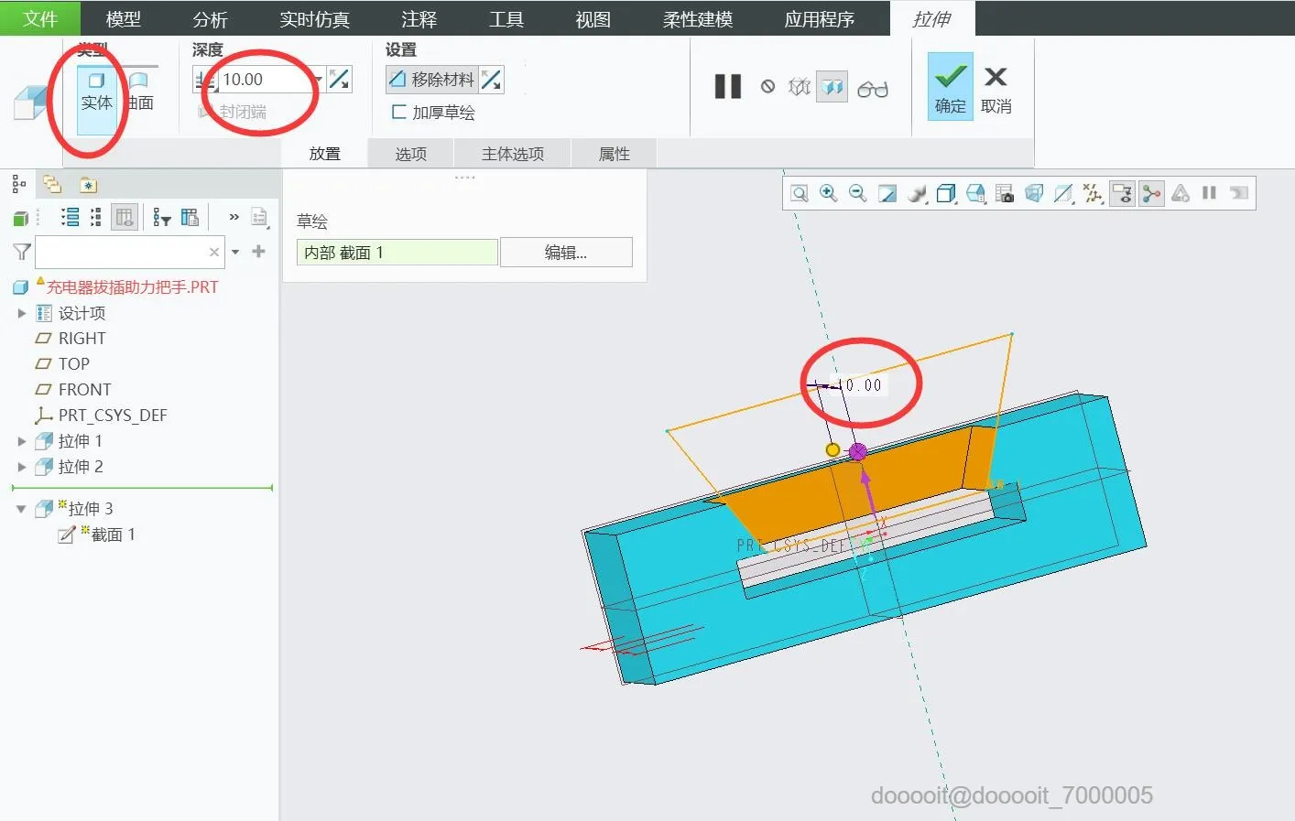Screen dimensions: 1295x821
Task: Open the 主体选项 body options tab
Action: pos(513,154)
